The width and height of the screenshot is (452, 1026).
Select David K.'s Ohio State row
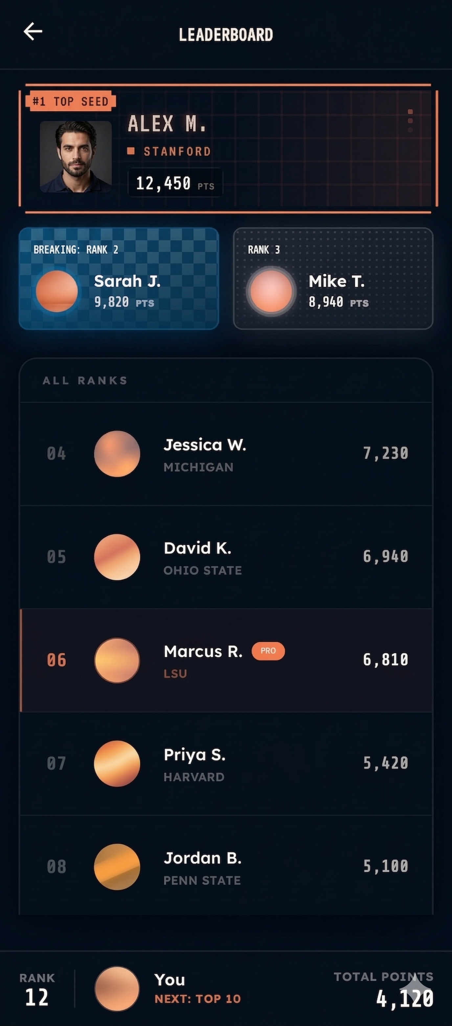click(x=226, y=557)
